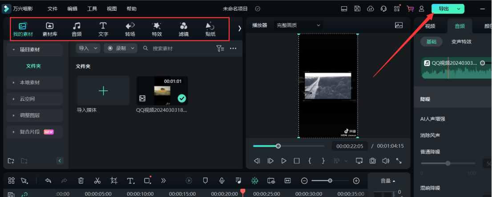Click the layout switch icon in title bar
This screenshot has height=197, width=492.
344,9
